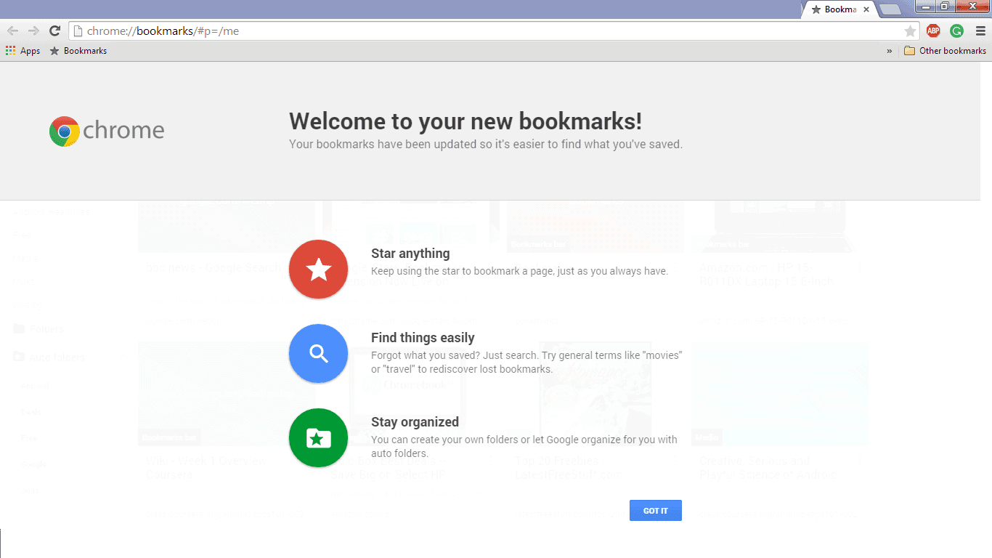Open the Other bookmarks folder
Viewport: 992px width, 558px height.
945,51
